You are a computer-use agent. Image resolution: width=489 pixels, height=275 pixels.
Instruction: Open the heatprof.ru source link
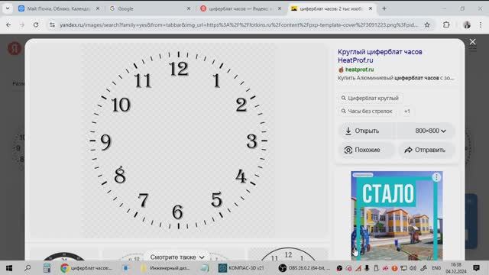pos(359,70)
